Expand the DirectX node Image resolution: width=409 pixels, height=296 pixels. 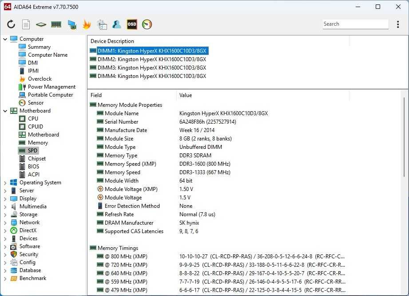point(5,231)
